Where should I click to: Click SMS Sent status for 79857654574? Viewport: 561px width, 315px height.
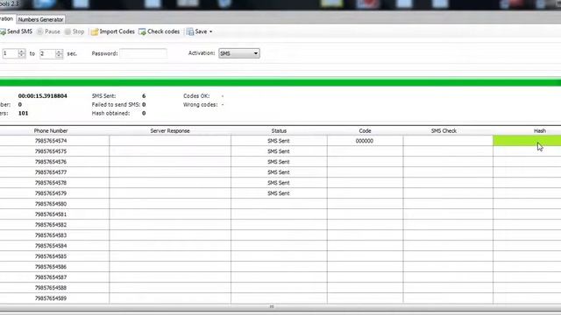(x=279, y=141)
